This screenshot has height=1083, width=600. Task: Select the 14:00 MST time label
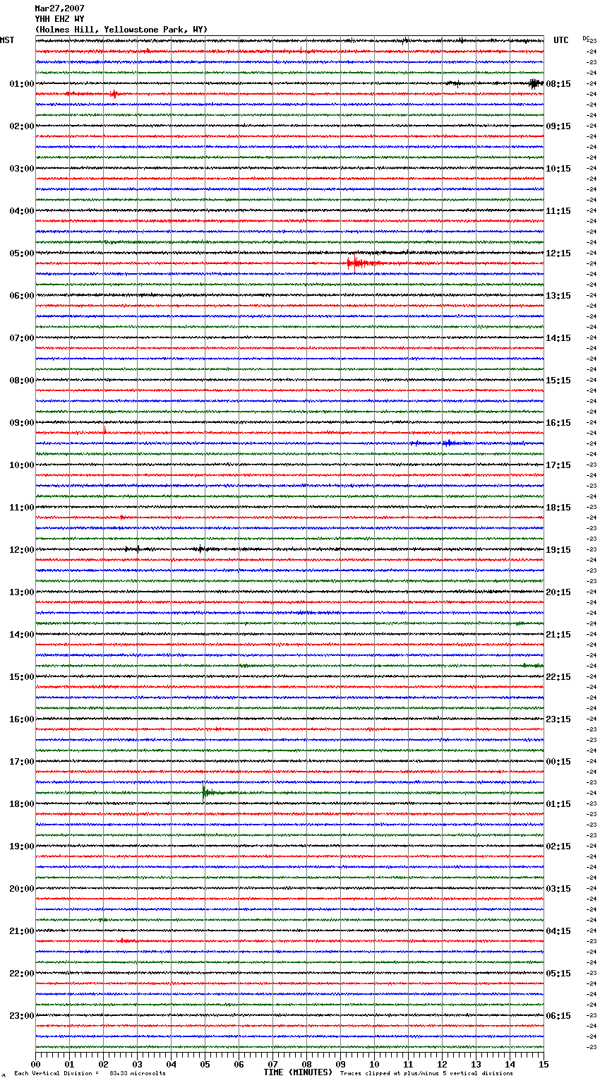coord(22,635)
